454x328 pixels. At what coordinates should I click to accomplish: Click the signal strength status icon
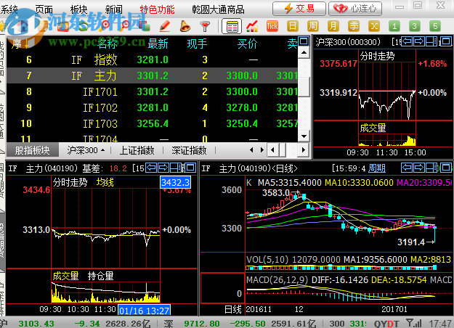pyautogui.click(x=413, y=323)
